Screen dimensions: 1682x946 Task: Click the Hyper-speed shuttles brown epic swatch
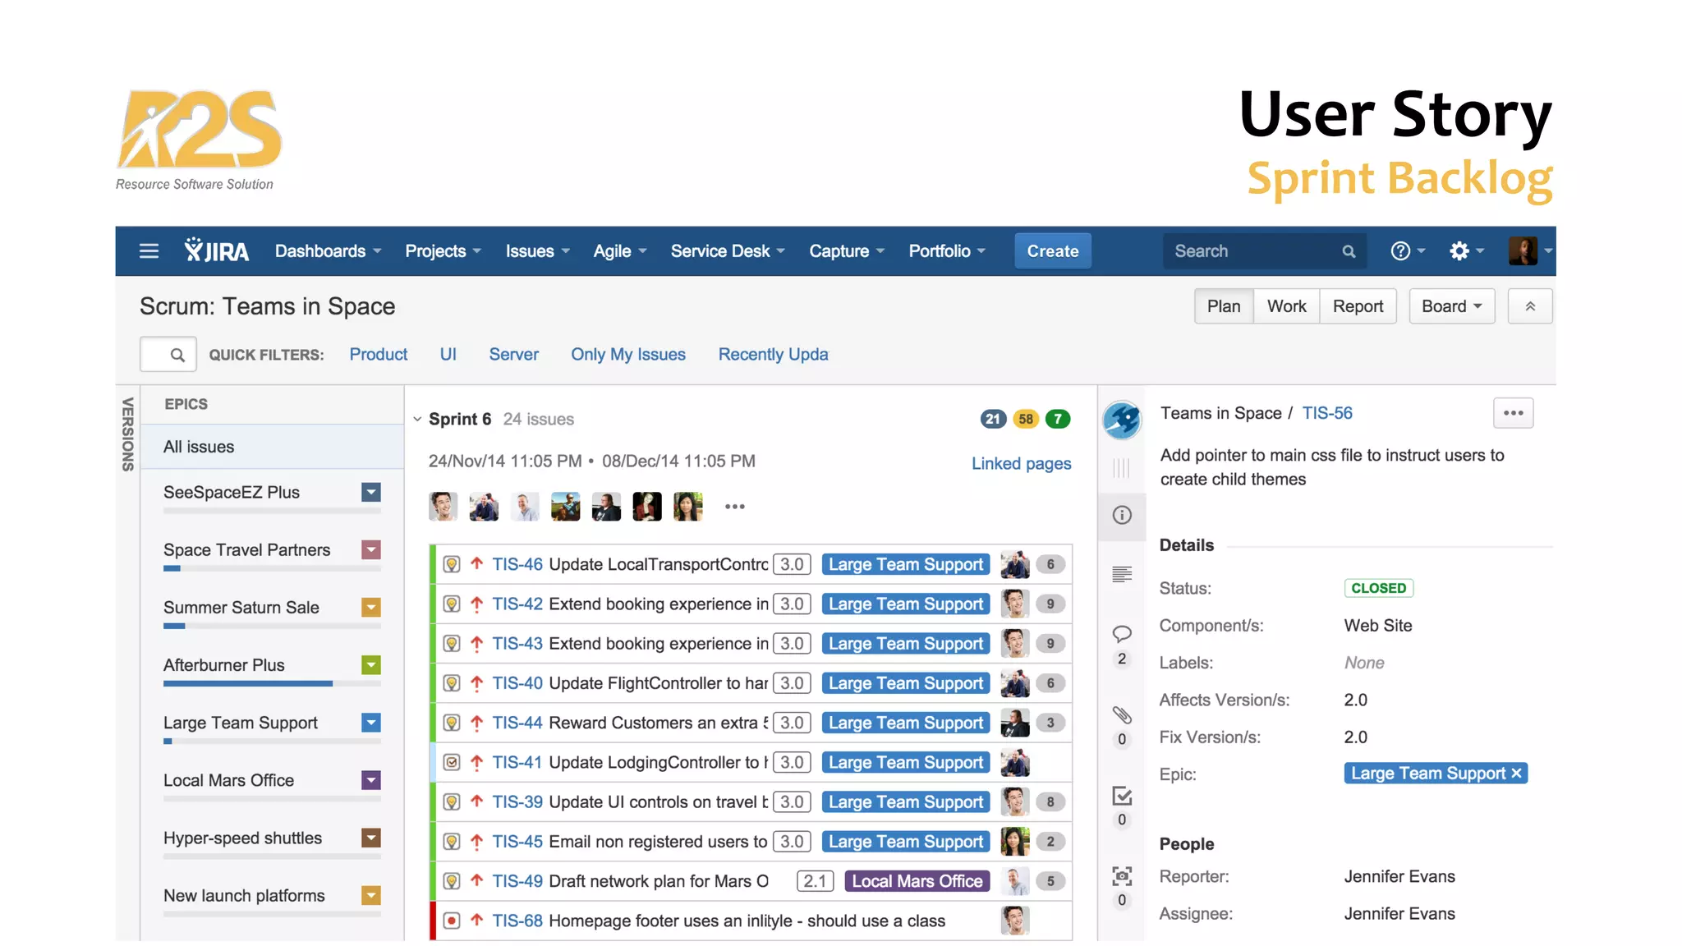pyautogui.click(x=371, y=838)
